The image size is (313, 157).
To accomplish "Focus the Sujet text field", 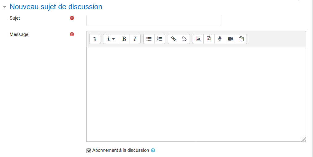I will pyautogui.click(x=153, y=20).
